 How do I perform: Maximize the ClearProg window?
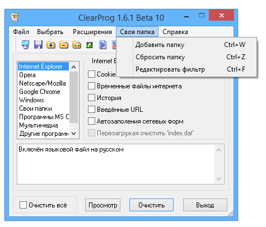(x=202, y=15)
